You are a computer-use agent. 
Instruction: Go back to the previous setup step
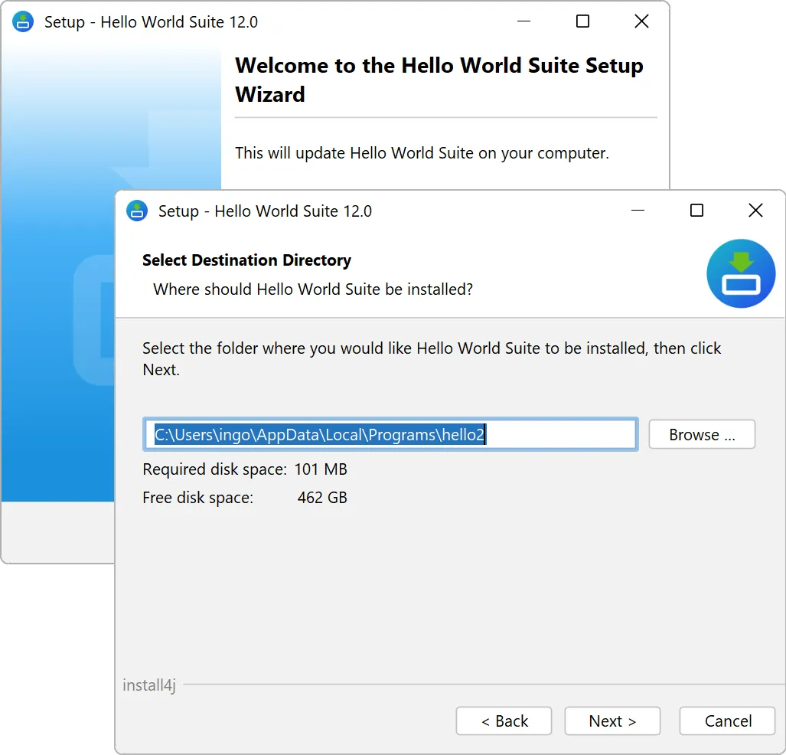click(504, 721)
